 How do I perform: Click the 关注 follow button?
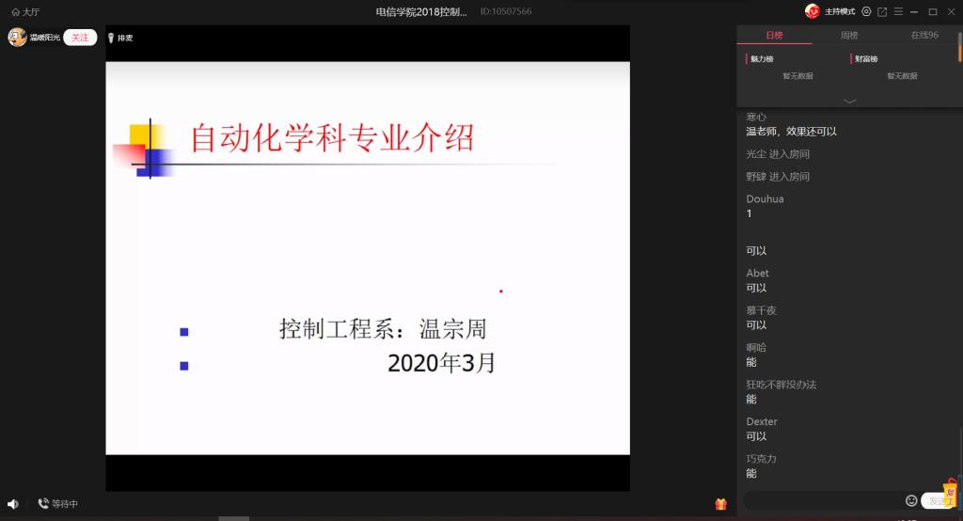click(80, 38)
